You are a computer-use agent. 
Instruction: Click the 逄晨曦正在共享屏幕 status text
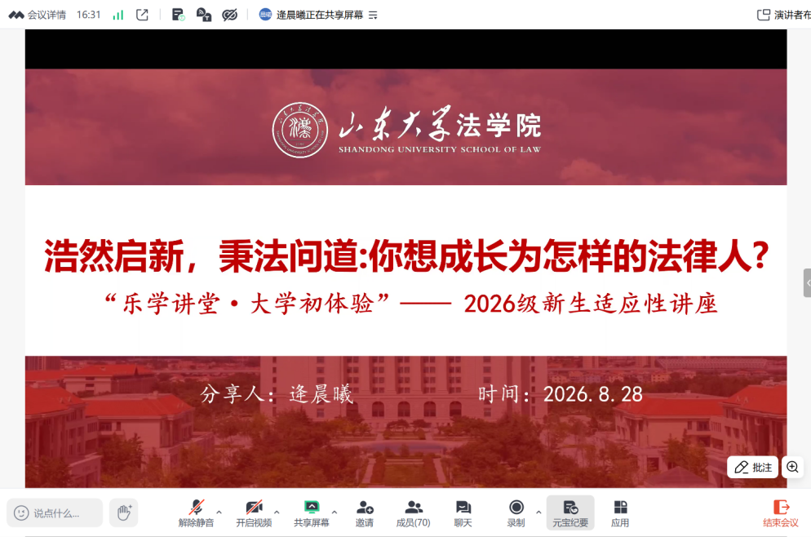320,15
